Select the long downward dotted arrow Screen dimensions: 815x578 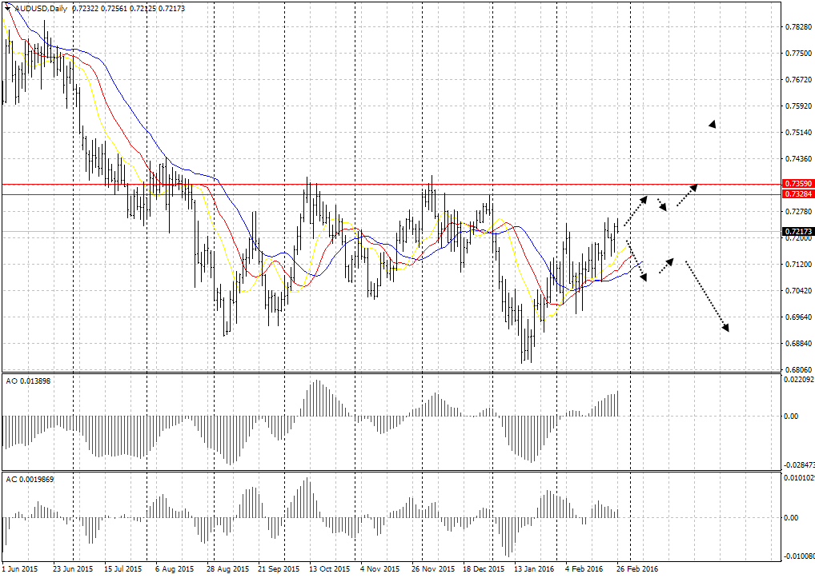(708, 296)
